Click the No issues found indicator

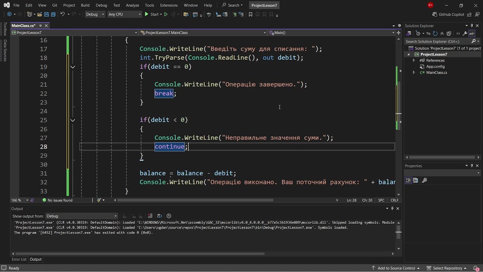57,200
